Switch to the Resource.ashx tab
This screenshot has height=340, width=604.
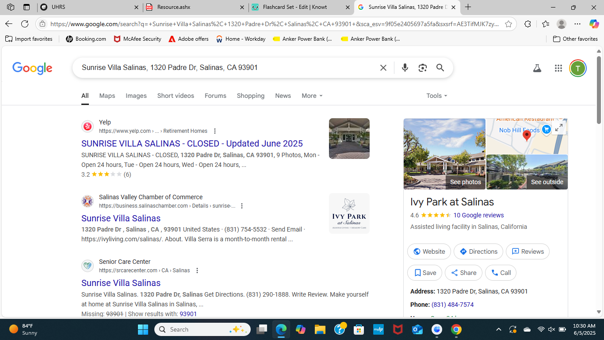point(195,7)
